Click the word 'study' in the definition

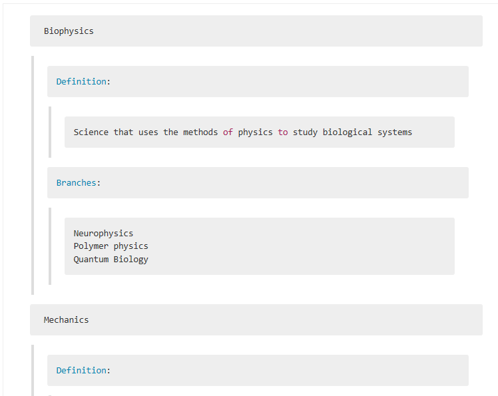[x=305, y=132]
